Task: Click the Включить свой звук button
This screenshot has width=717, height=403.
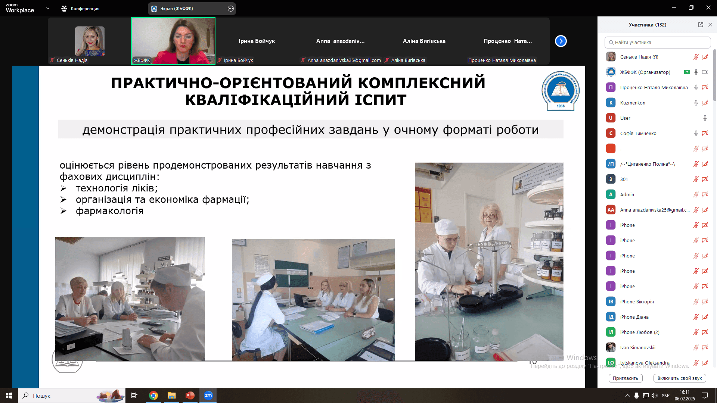Action: click(680, 378)
